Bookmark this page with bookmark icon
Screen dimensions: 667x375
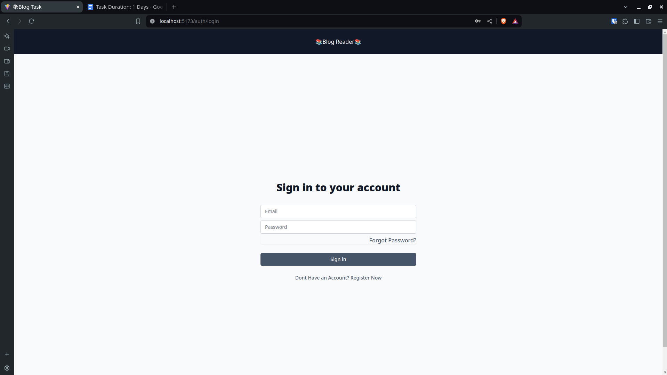tap(138, 21)
